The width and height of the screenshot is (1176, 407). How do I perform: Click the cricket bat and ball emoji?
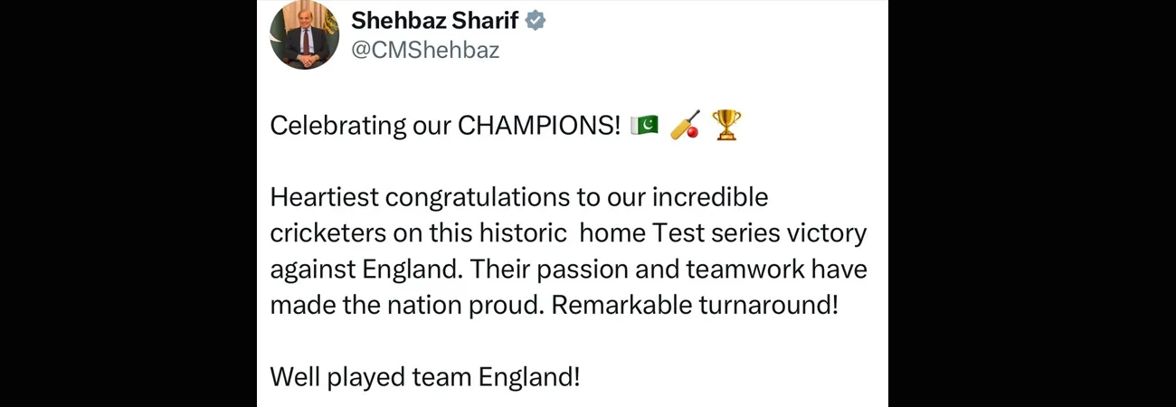(685, 125)
